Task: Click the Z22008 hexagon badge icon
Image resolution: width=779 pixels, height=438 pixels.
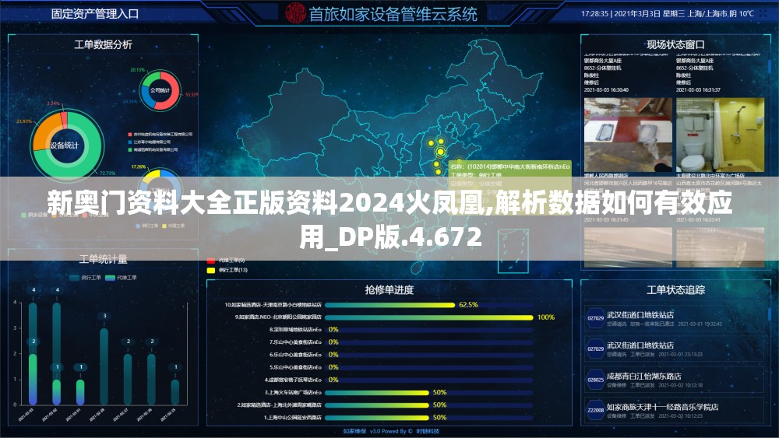Action: coord(595,410)
